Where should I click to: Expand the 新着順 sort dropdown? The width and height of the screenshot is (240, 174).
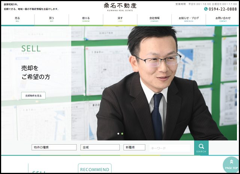click(134, 147)
